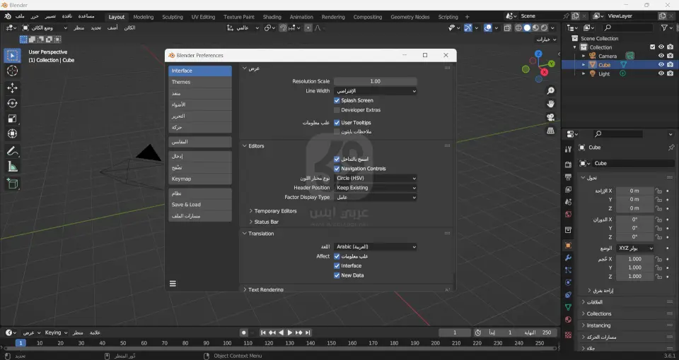Switch to the Sculpting workspace tab
This screenshot has width=679, height=360.
coord(172,17)
